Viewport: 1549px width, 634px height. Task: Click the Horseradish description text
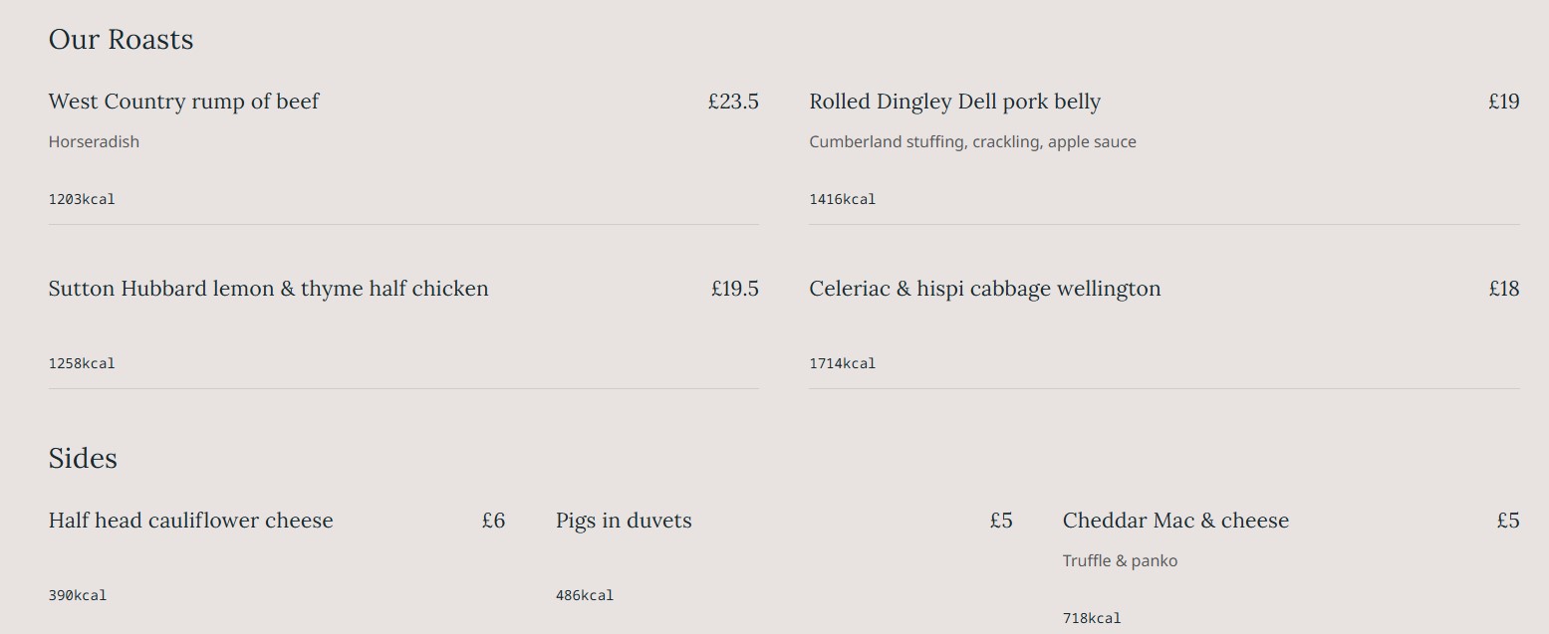94,142
